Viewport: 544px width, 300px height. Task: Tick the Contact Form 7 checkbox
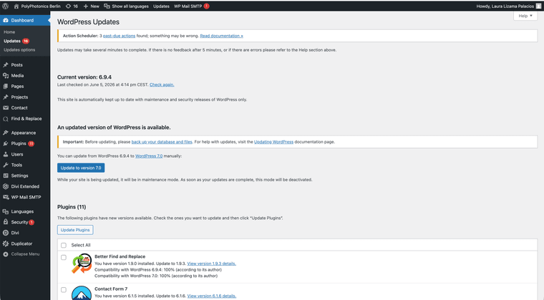[x=64, y=289]
